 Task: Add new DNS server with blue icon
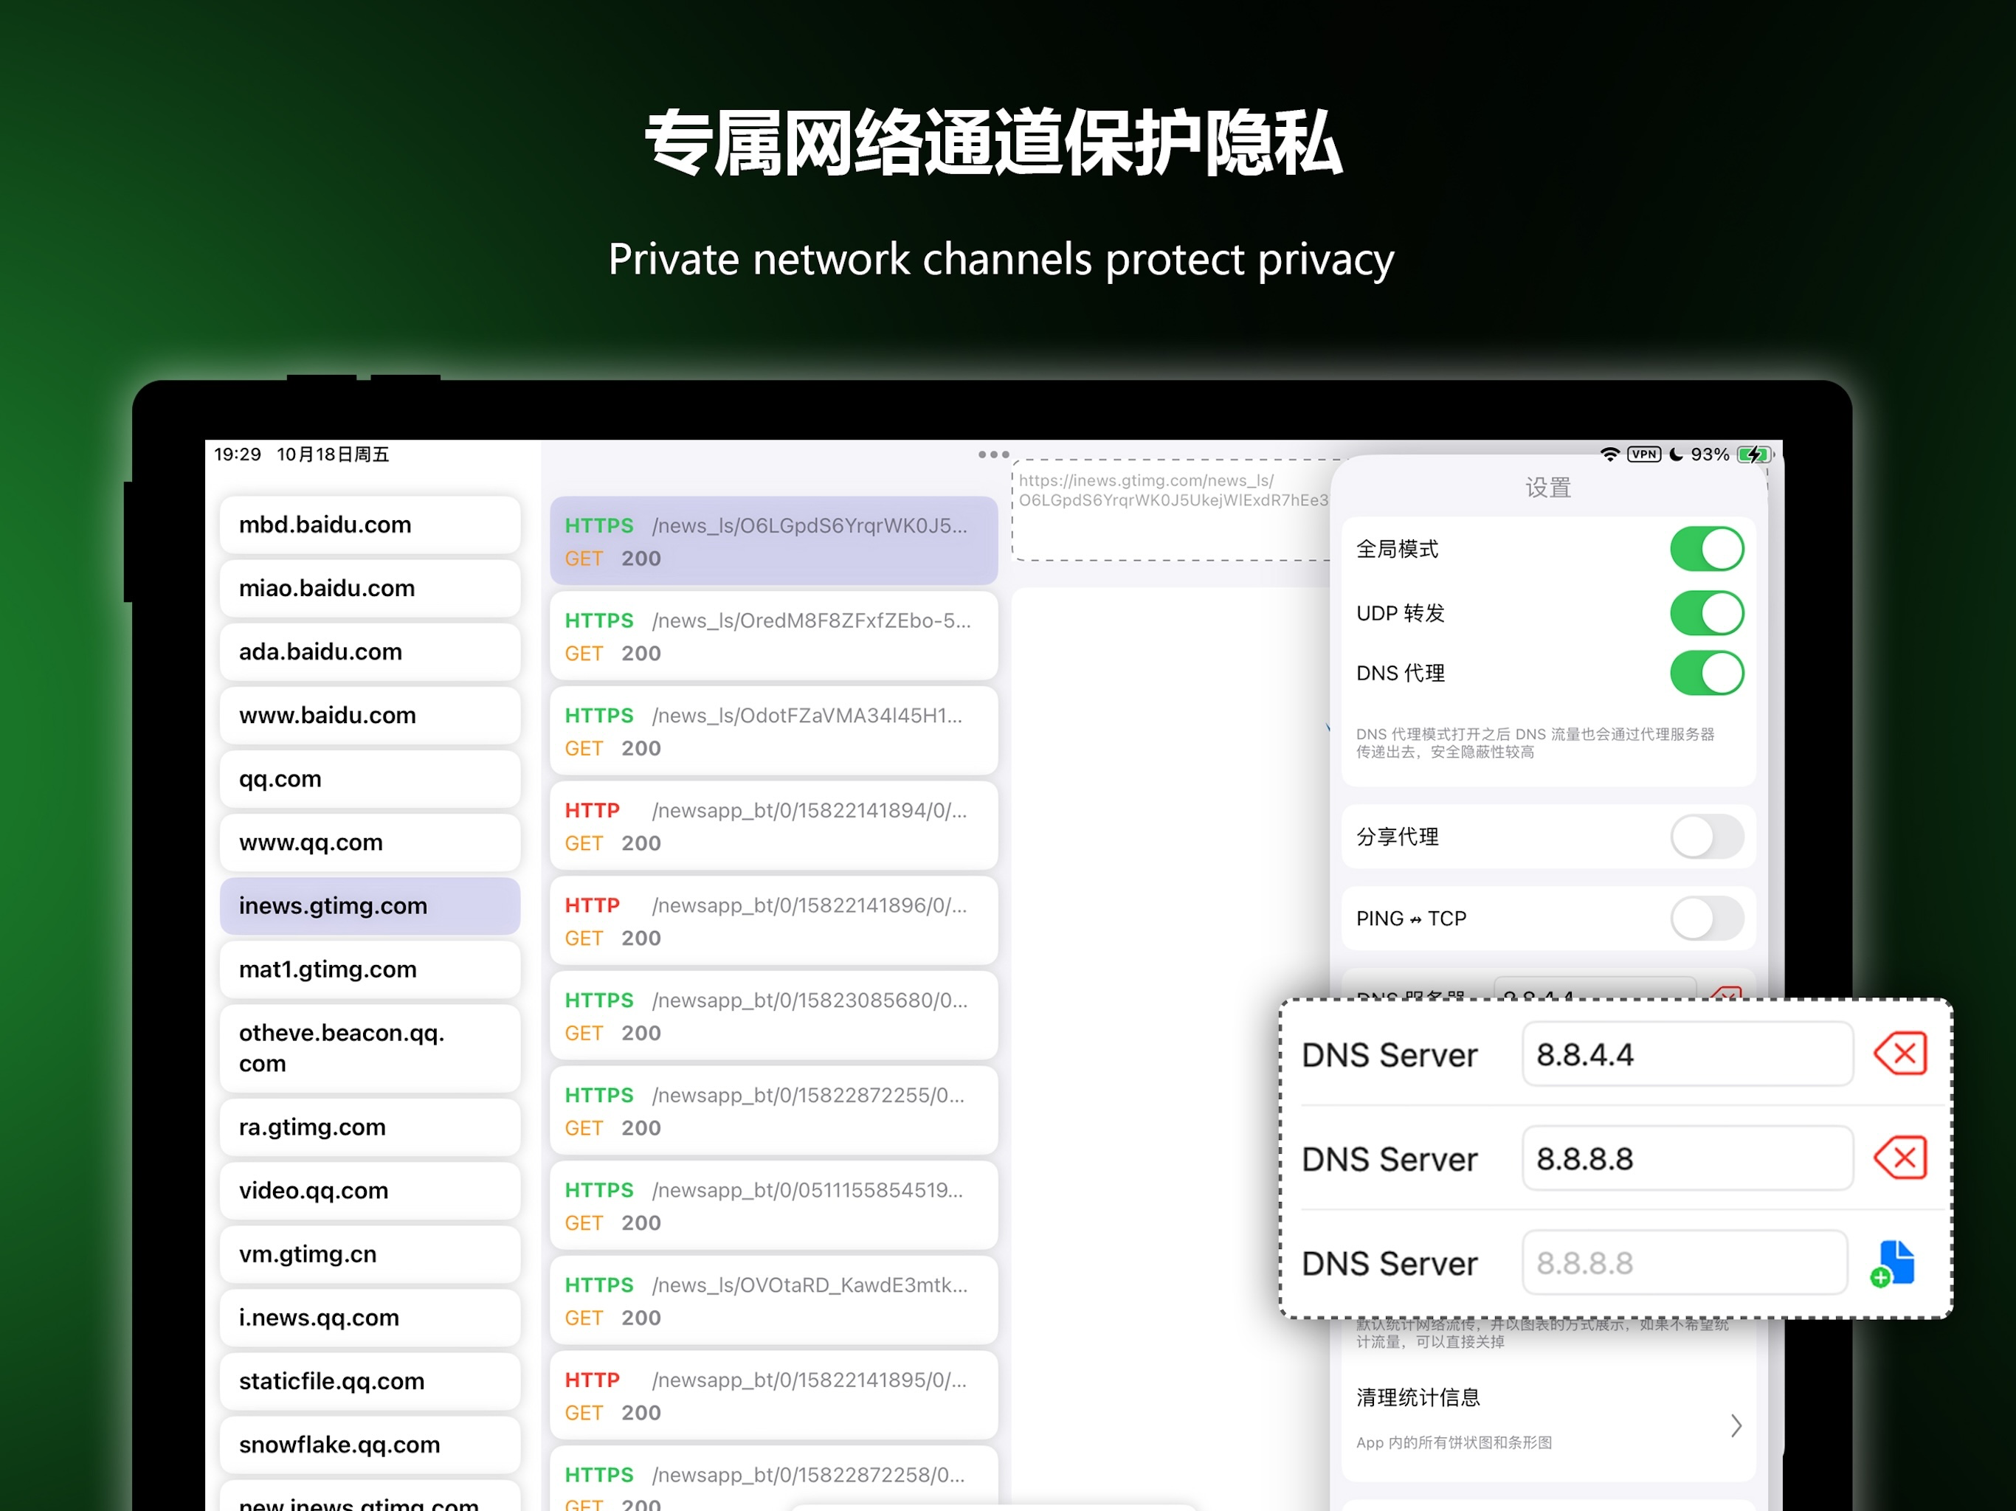point(1892,1263)
